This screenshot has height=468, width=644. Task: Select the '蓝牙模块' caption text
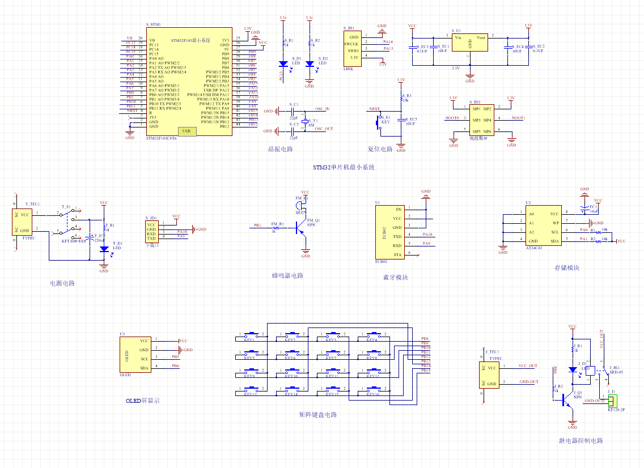396,278
